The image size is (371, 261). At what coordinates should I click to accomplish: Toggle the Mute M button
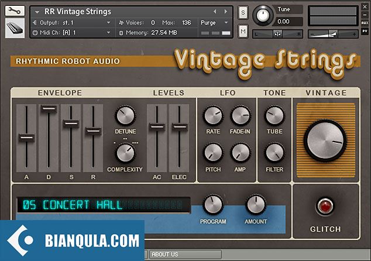tap(243, 31)
